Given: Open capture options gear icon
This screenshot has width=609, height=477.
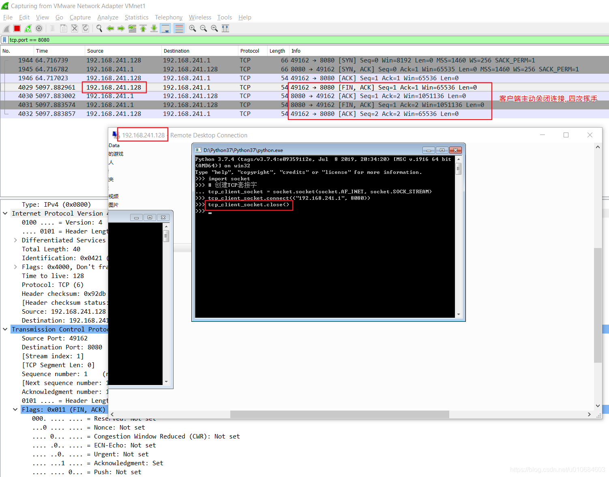Looking at the screenshot, I should [39, 28].
